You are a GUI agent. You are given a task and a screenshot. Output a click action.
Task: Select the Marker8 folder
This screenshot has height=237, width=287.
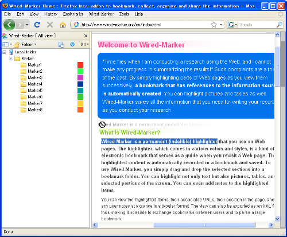tap(35, 110)
